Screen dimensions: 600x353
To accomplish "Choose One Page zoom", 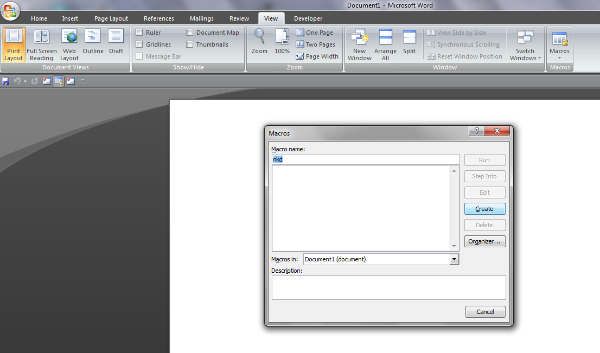I will click(x=315, y=33).
